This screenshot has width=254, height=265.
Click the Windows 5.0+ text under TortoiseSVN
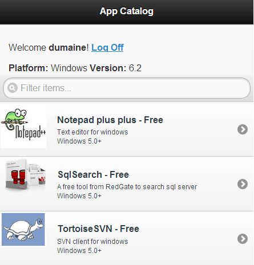tap(79, 251)
